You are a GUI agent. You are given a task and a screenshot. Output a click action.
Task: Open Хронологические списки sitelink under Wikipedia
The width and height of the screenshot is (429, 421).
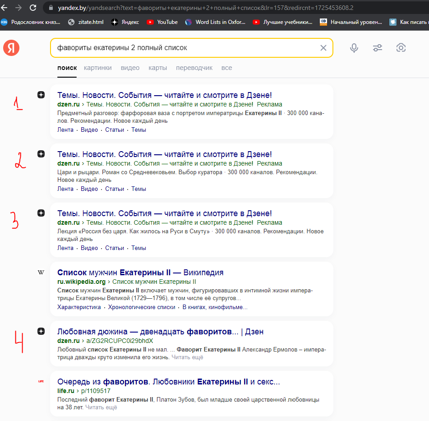point(142,307)
